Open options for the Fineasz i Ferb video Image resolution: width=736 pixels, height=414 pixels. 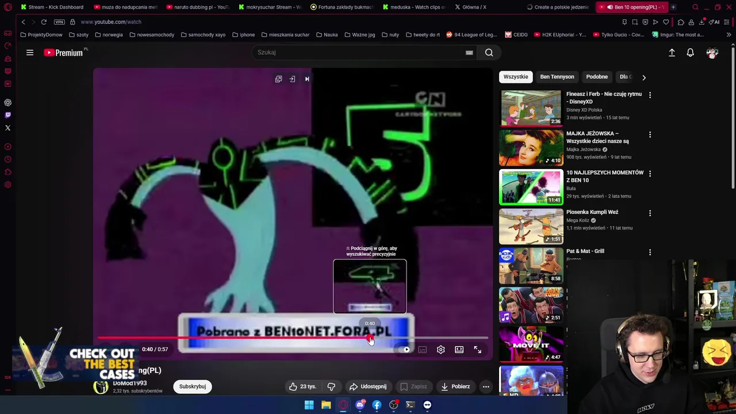(650, 95)
